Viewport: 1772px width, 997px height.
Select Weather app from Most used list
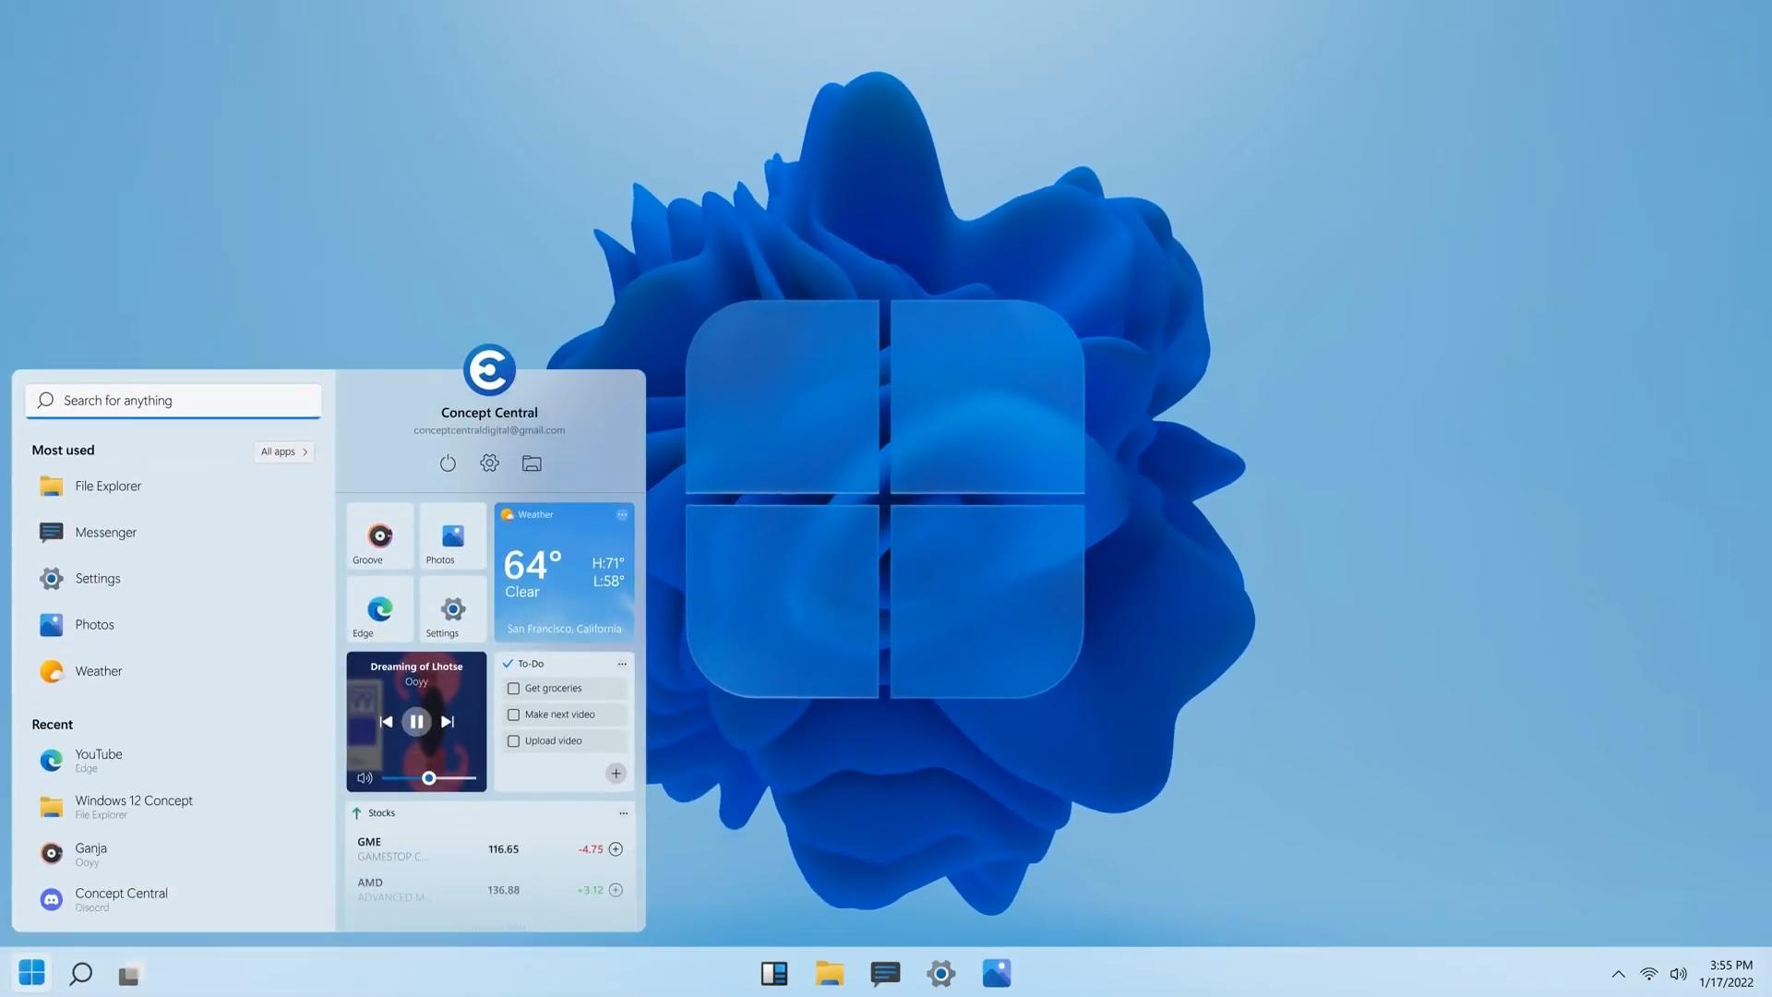[97, 671]
